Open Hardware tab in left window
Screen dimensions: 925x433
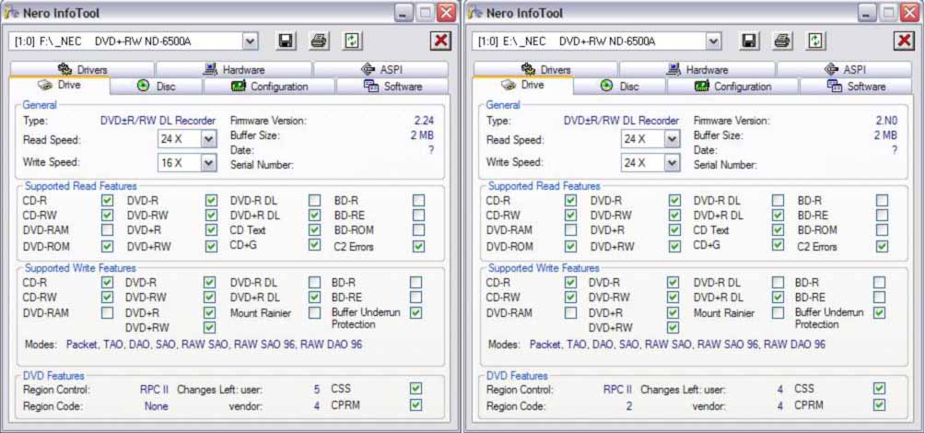(233, 69)
